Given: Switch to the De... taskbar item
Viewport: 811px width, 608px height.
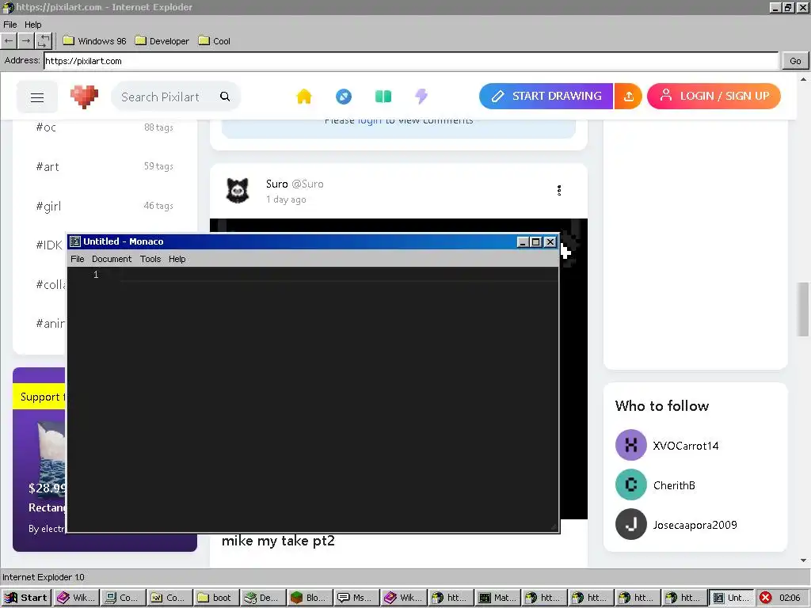Looking at the screenshot, I should pos(263,598).
